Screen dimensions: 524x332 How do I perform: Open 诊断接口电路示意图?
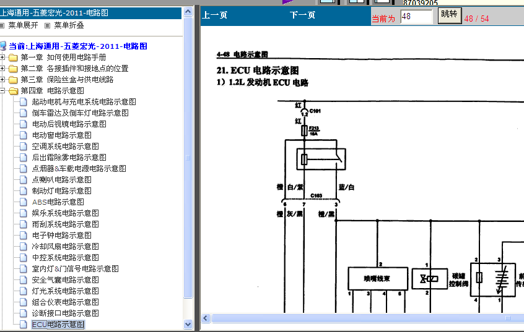66,313
